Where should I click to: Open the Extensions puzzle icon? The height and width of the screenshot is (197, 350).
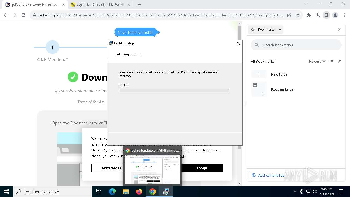pyautogui.click(x=309, y=15)
